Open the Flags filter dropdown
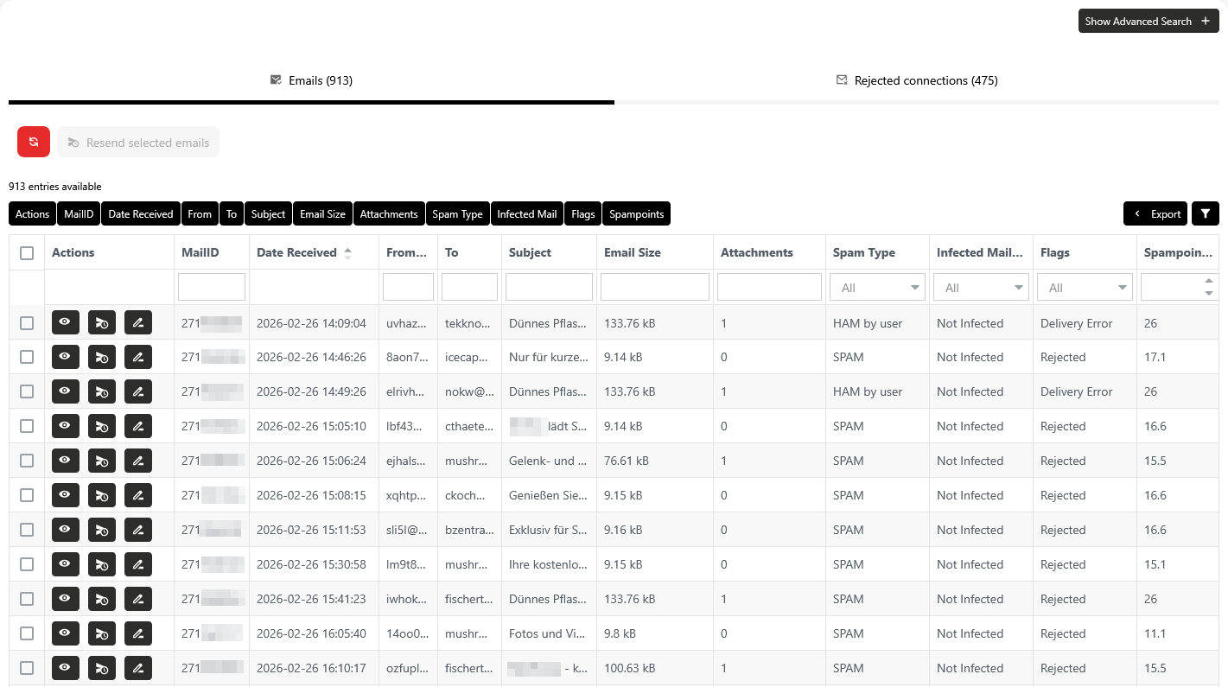Viewport: 1228px width, 687px height. point(1084,288)
